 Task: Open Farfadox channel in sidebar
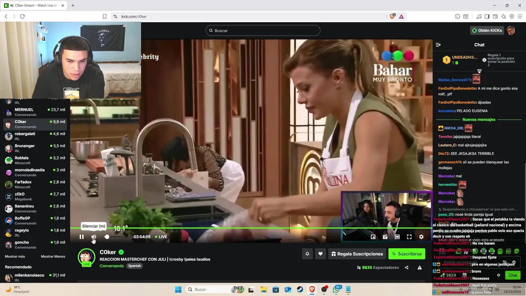(35, 184)
